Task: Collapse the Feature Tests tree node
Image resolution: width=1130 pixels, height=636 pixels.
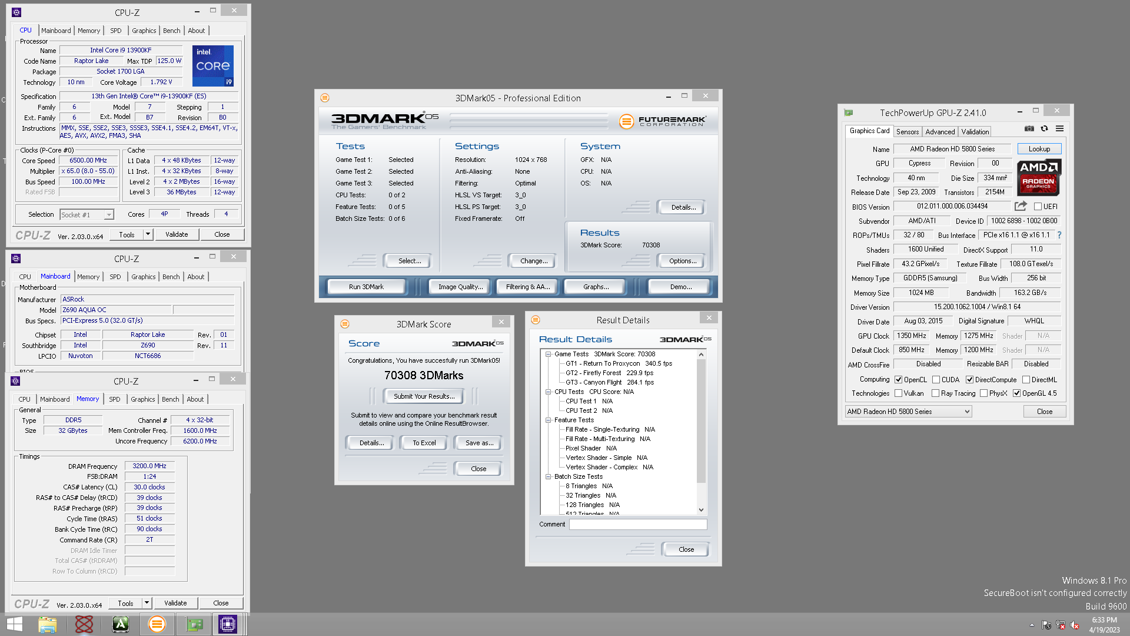Action: coord(548,420)
